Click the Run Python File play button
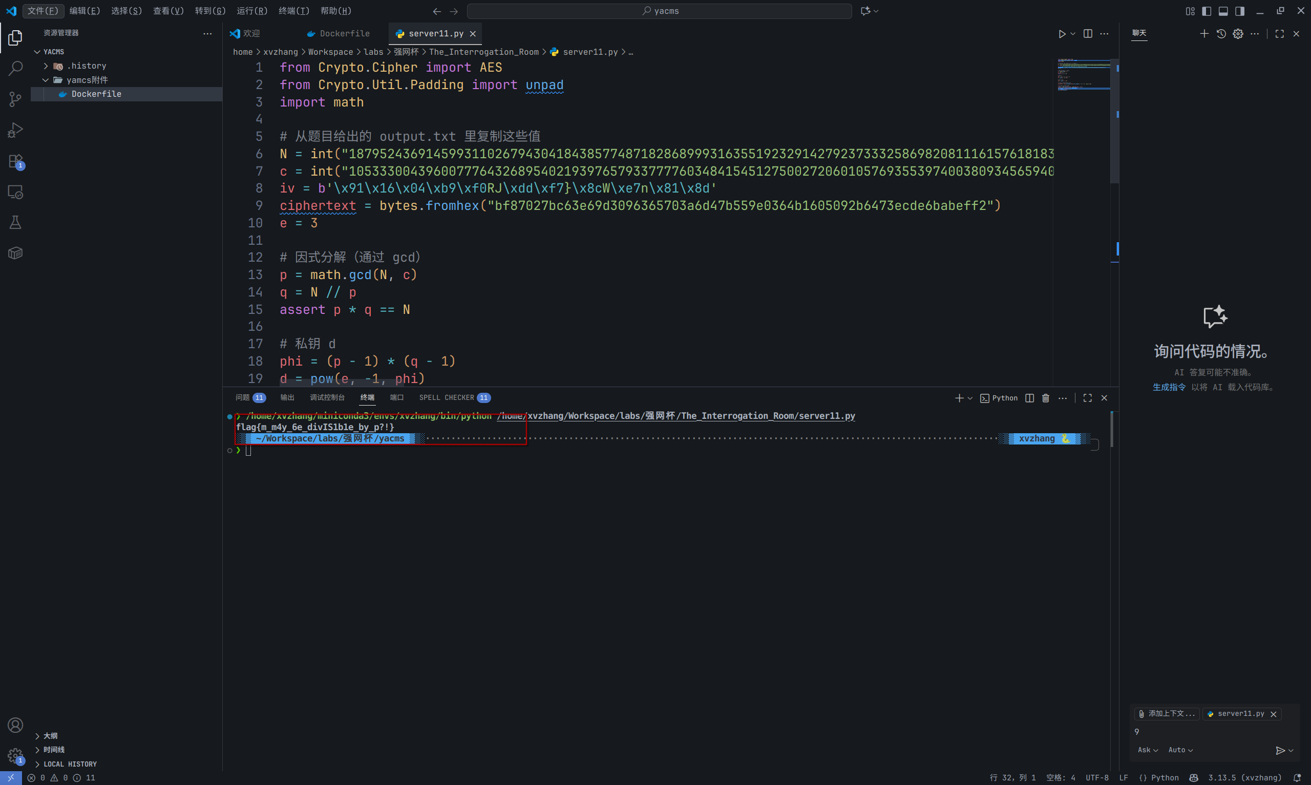Image resolution: width=1311 pixels, height=785 pixels. pos(1062,34)
